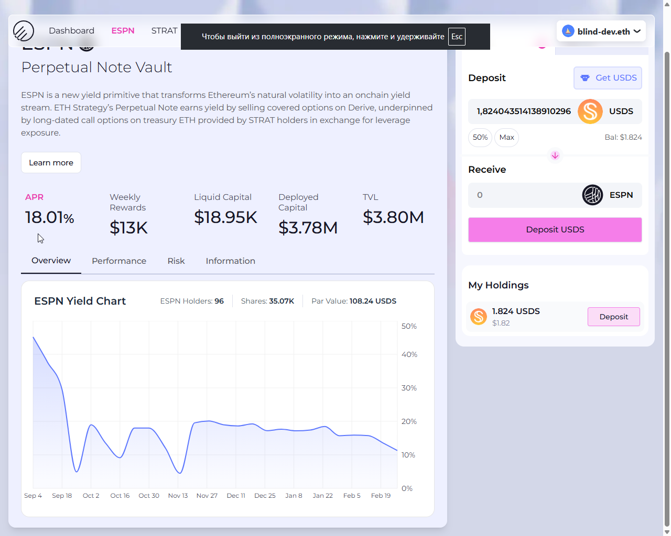Toggle the 50% deposit amount chip
Image resolution: width=671 pixels, height=536 pixels.
pos(480,137)
